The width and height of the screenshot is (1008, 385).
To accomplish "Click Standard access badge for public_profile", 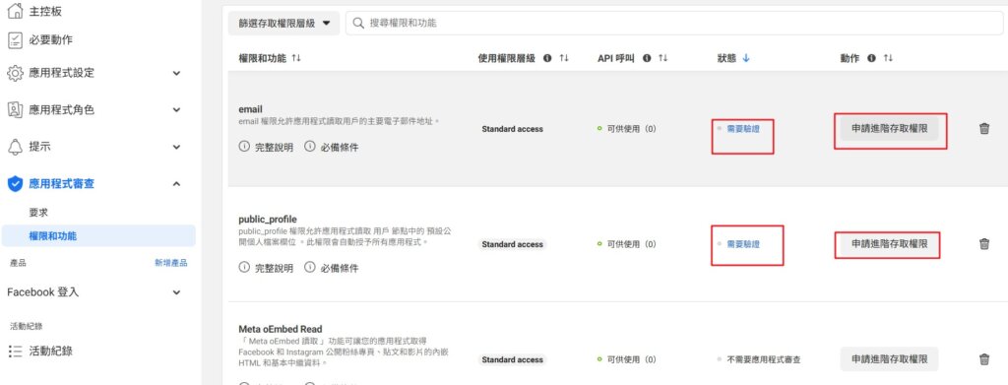I will click(512, 244).
